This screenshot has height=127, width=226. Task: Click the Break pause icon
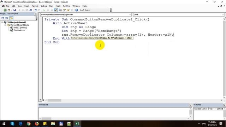(48, 10)
